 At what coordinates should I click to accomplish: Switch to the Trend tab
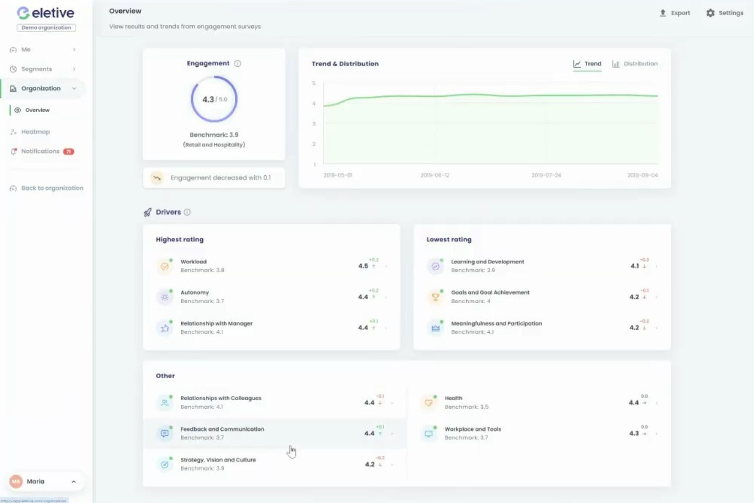point(587,64)
